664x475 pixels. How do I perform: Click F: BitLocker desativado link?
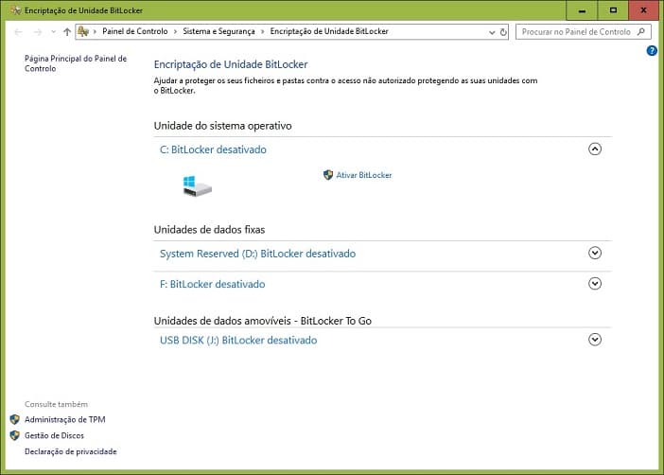212,284
